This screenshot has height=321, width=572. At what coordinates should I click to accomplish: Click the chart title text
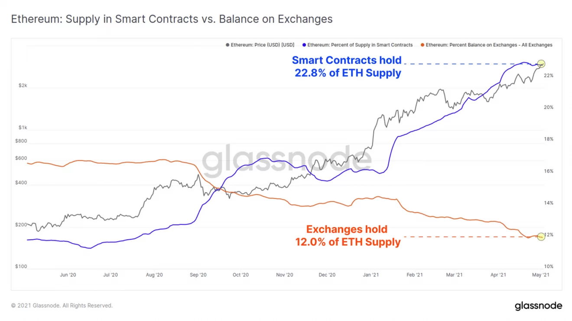click(x=172, y=19)
